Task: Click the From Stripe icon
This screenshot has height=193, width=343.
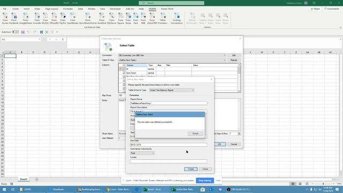Action: coord(128,18)
